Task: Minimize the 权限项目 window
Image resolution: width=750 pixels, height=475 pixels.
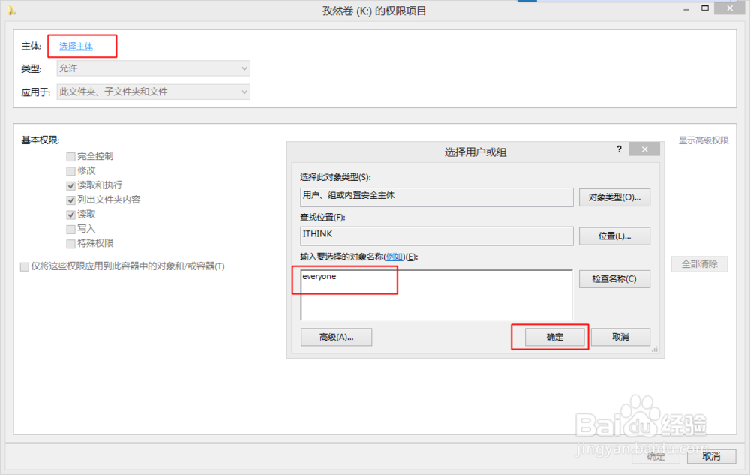Action: pos(686,8)
